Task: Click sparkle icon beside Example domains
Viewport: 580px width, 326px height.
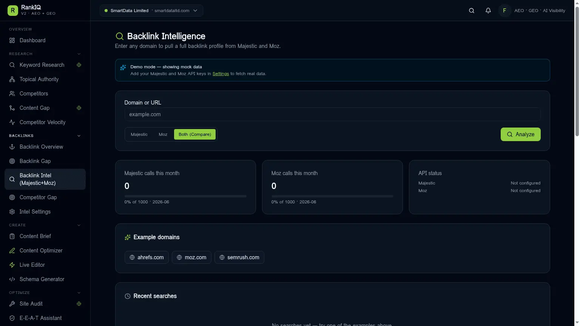Action: 128,237
